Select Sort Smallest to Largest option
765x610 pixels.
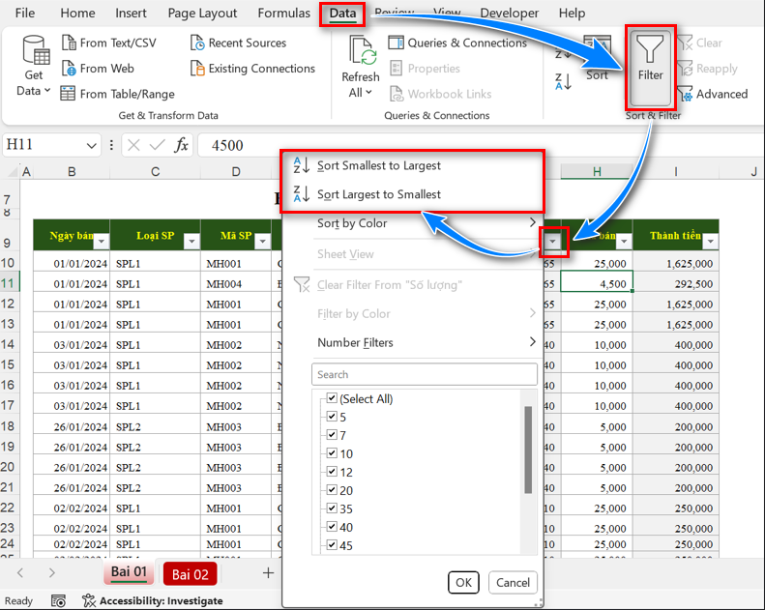378,165
